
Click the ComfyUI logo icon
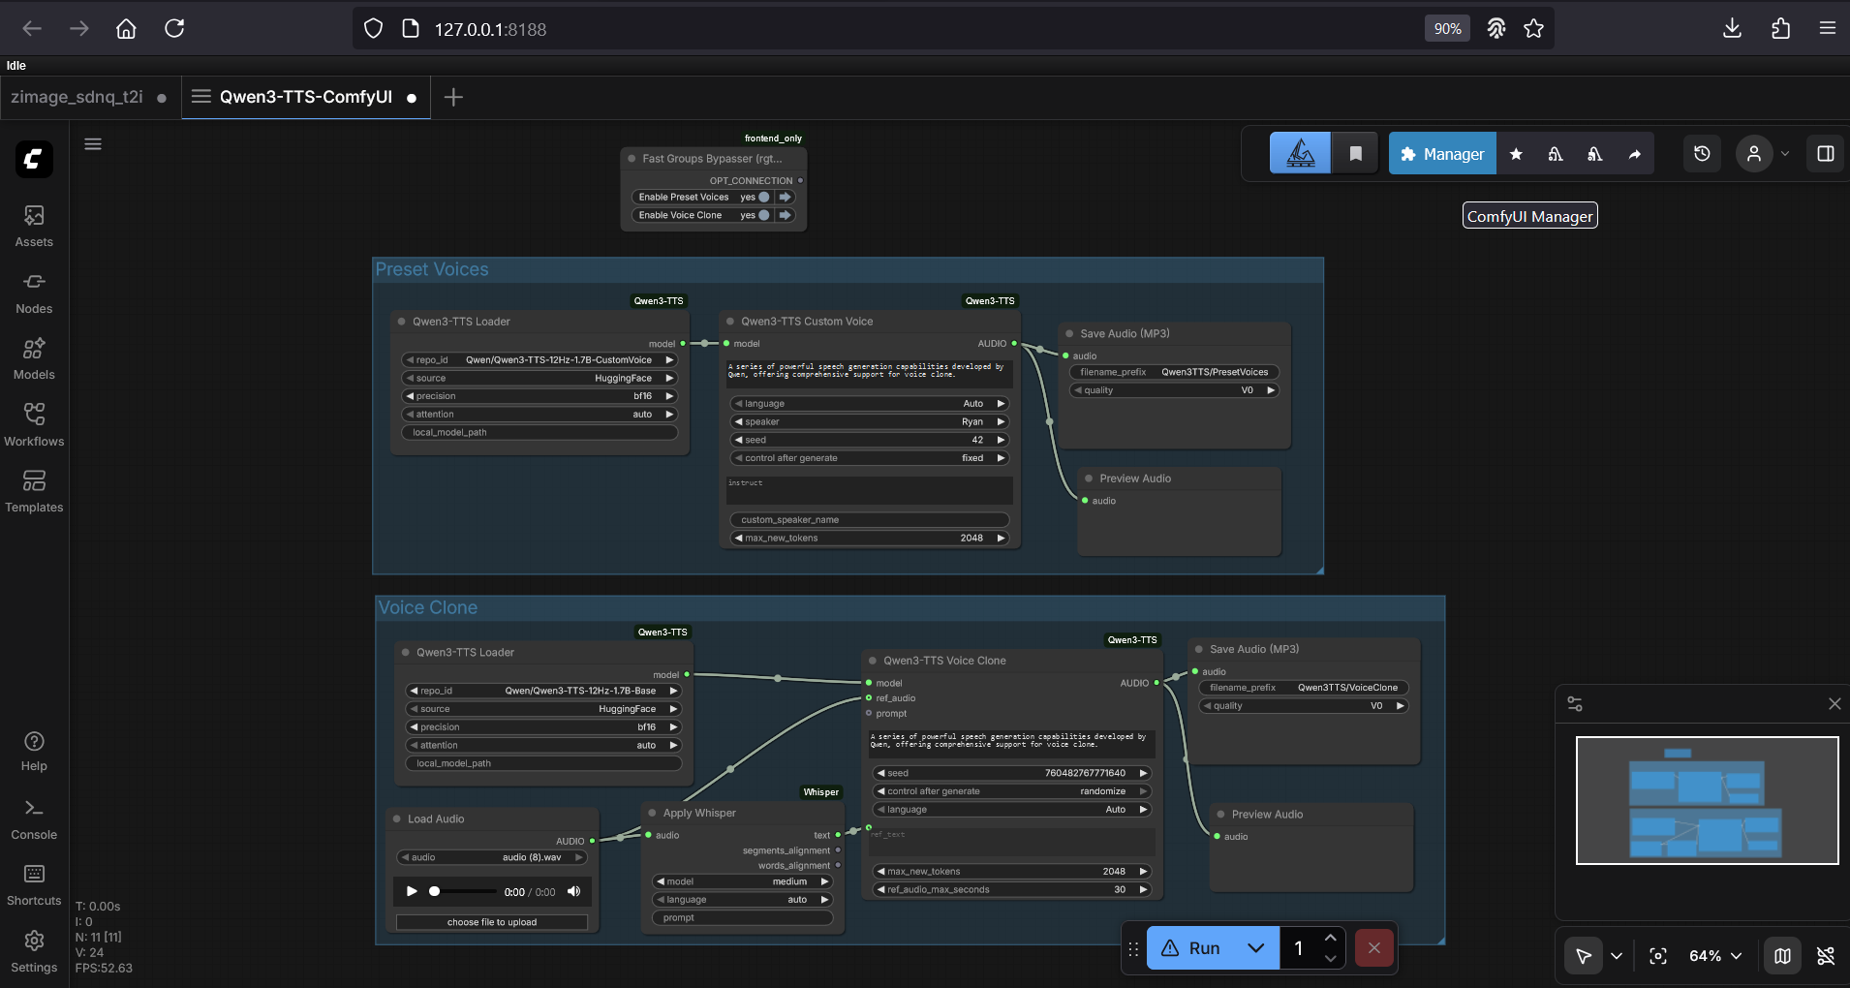34,159
